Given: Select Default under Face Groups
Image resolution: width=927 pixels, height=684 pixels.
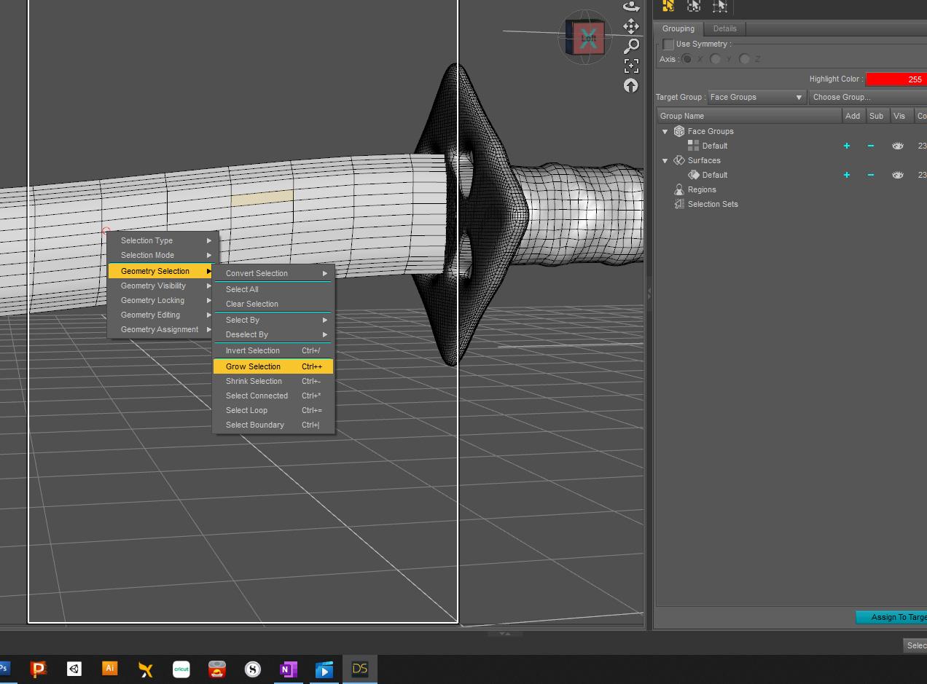Looking at the screenshot, I should tap(714, 146).
